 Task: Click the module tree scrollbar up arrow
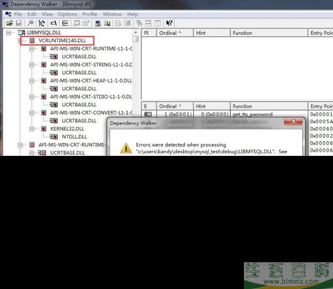click(135, 33)
